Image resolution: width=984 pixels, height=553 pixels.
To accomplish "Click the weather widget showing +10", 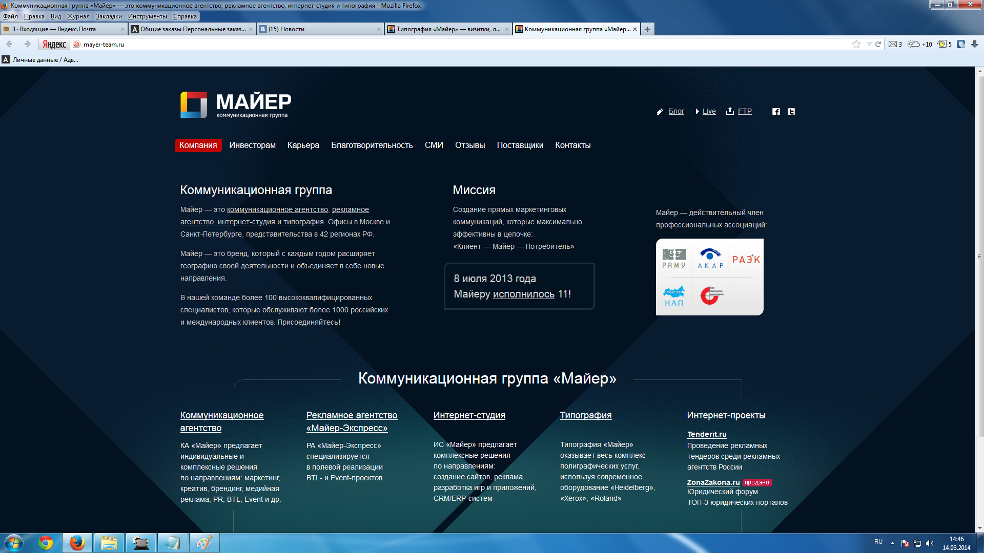I will point(920,44).
